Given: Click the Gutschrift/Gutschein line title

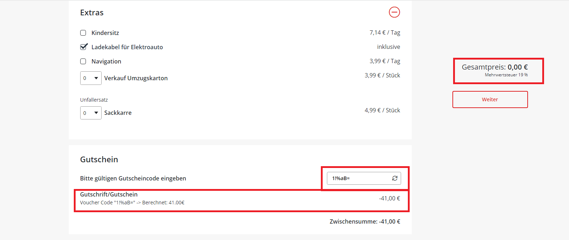Looking at the screenshot, I should pos(109,194).
